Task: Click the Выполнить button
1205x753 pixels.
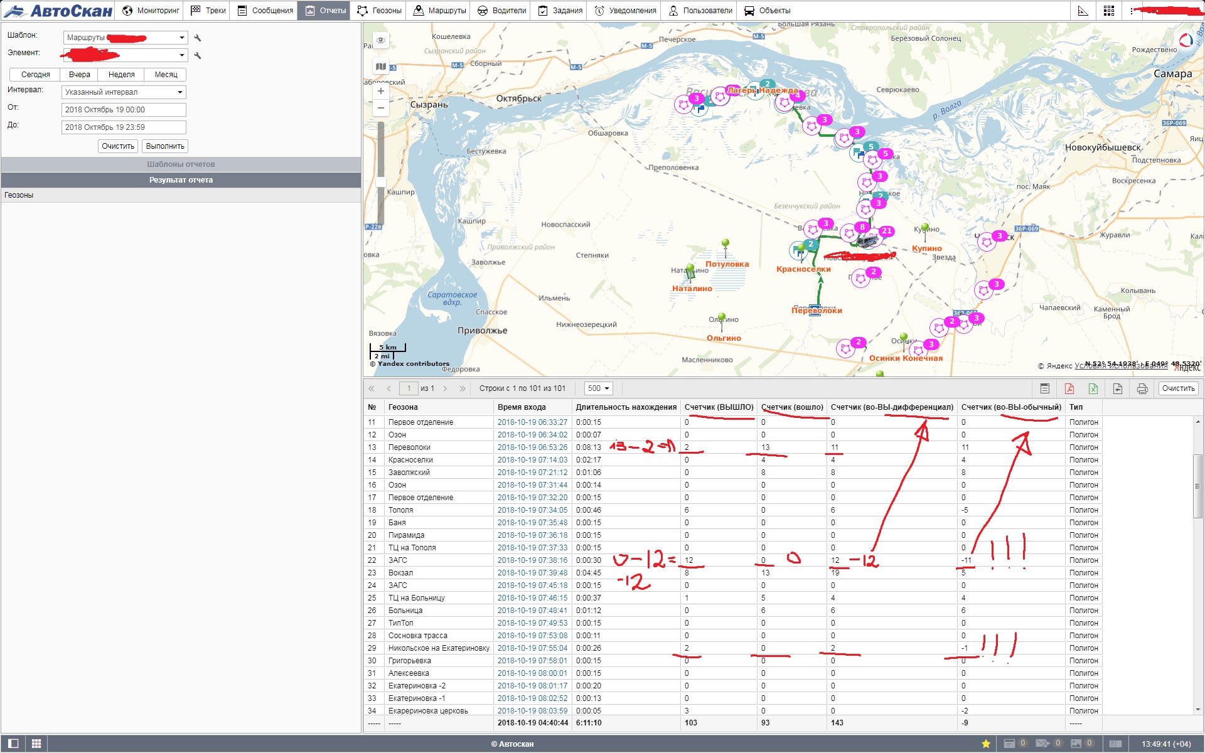Action: [x=165, y=146]
